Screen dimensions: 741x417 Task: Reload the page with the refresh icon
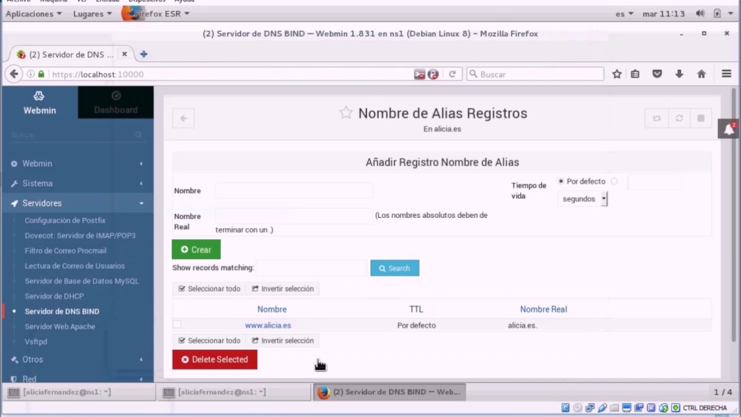452,74
